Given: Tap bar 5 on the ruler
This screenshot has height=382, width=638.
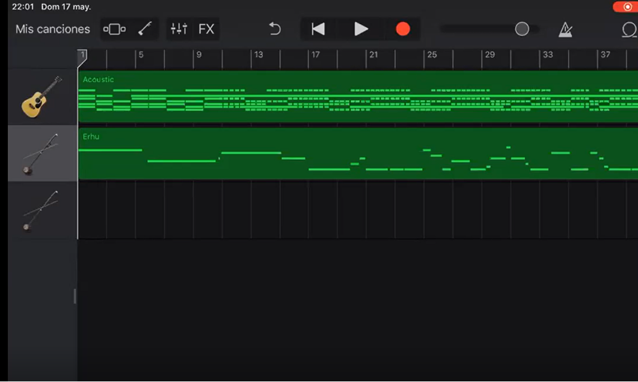Looking at the screenshot, I should tap(141, 55).
